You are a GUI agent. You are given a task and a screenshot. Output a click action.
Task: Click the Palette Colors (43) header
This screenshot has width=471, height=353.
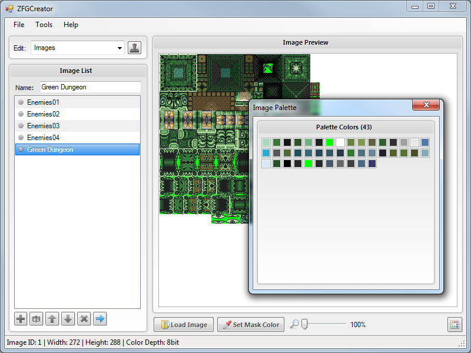(344, 127)
